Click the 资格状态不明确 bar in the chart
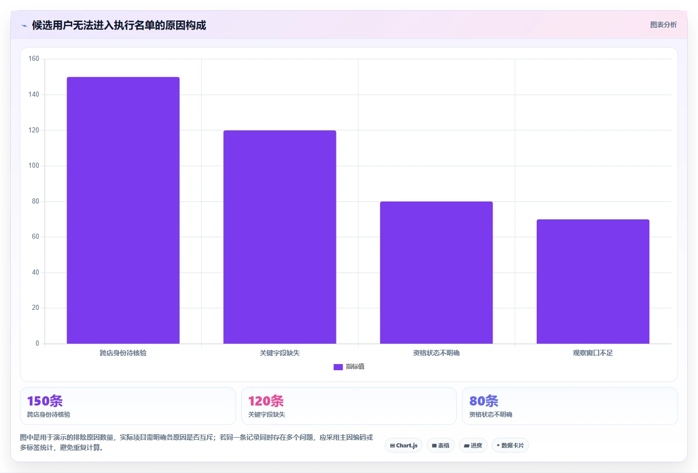 [436, 273]
